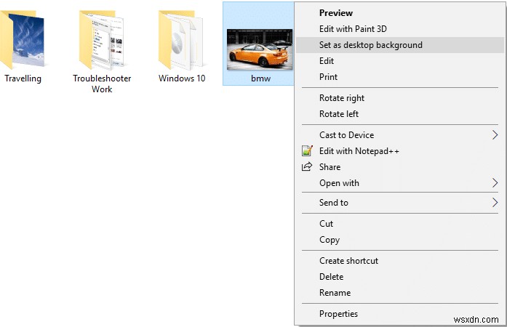The width and height of the screenshot is (507, 327).
Task: Choose Edit in the context menu
Action: pos(400,61)
